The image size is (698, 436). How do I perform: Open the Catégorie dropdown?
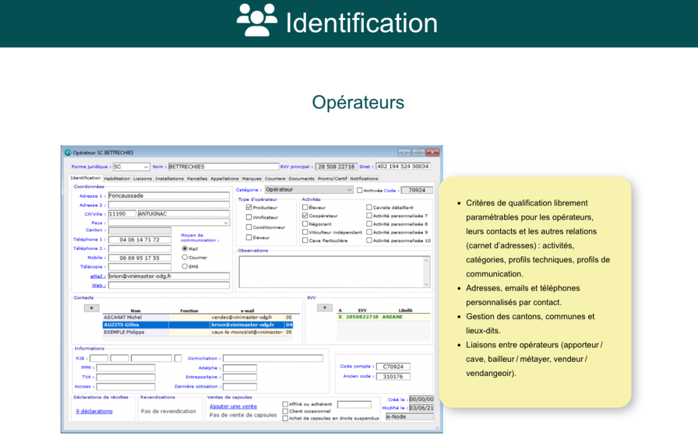click(x=349, y=189)
